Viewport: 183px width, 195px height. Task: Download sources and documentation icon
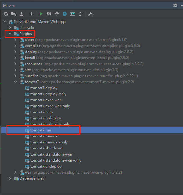tap(22, 14)
